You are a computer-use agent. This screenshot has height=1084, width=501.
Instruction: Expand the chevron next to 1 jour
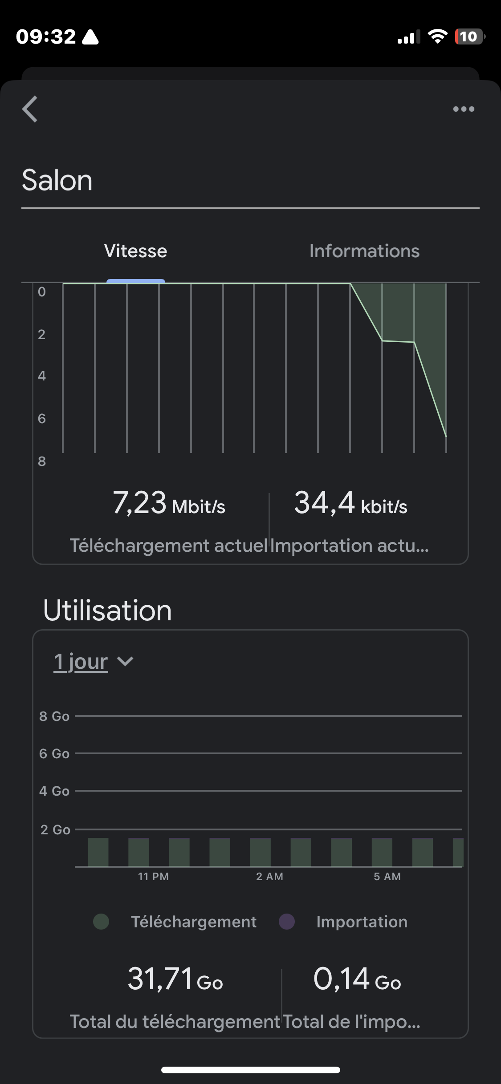coord(125,662)
